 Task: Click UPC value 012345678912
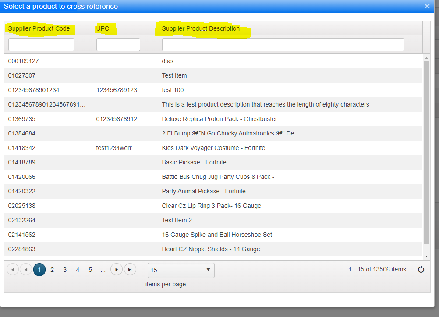[117, 119]
